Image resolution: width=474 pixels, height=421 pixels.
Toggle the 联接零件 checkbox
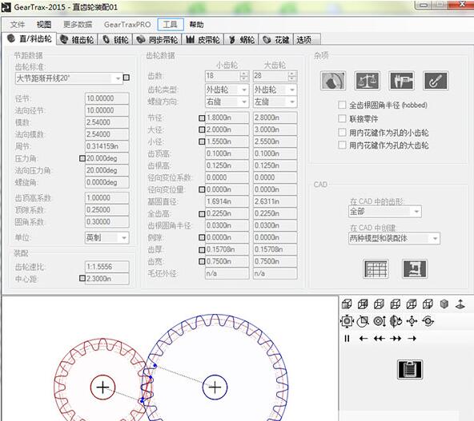pos(342,118)
